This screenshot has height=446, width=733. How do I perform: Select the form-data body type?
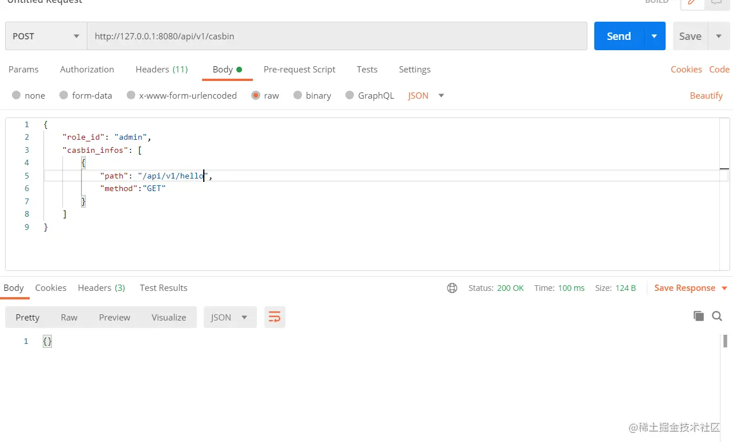tap(86, 95)
